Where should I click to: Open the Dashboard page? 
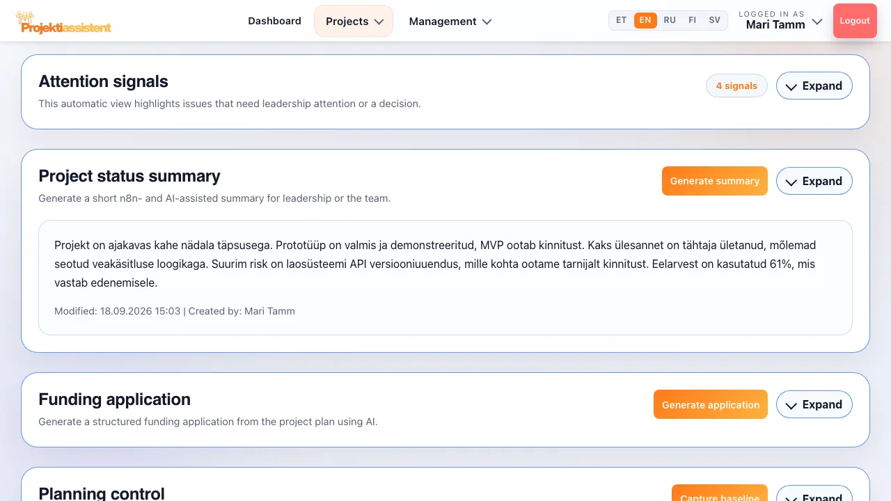click(274, 21)
